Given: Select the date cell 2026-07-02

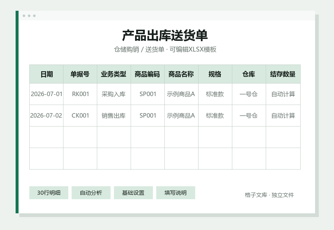Looking at the screenshot, I should [x=46, y=115].
